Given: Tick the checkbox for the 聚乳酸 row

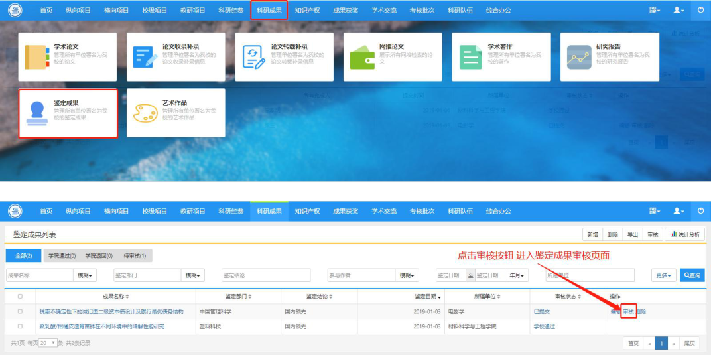Looking at the screenshot, I should click(20, 326).
